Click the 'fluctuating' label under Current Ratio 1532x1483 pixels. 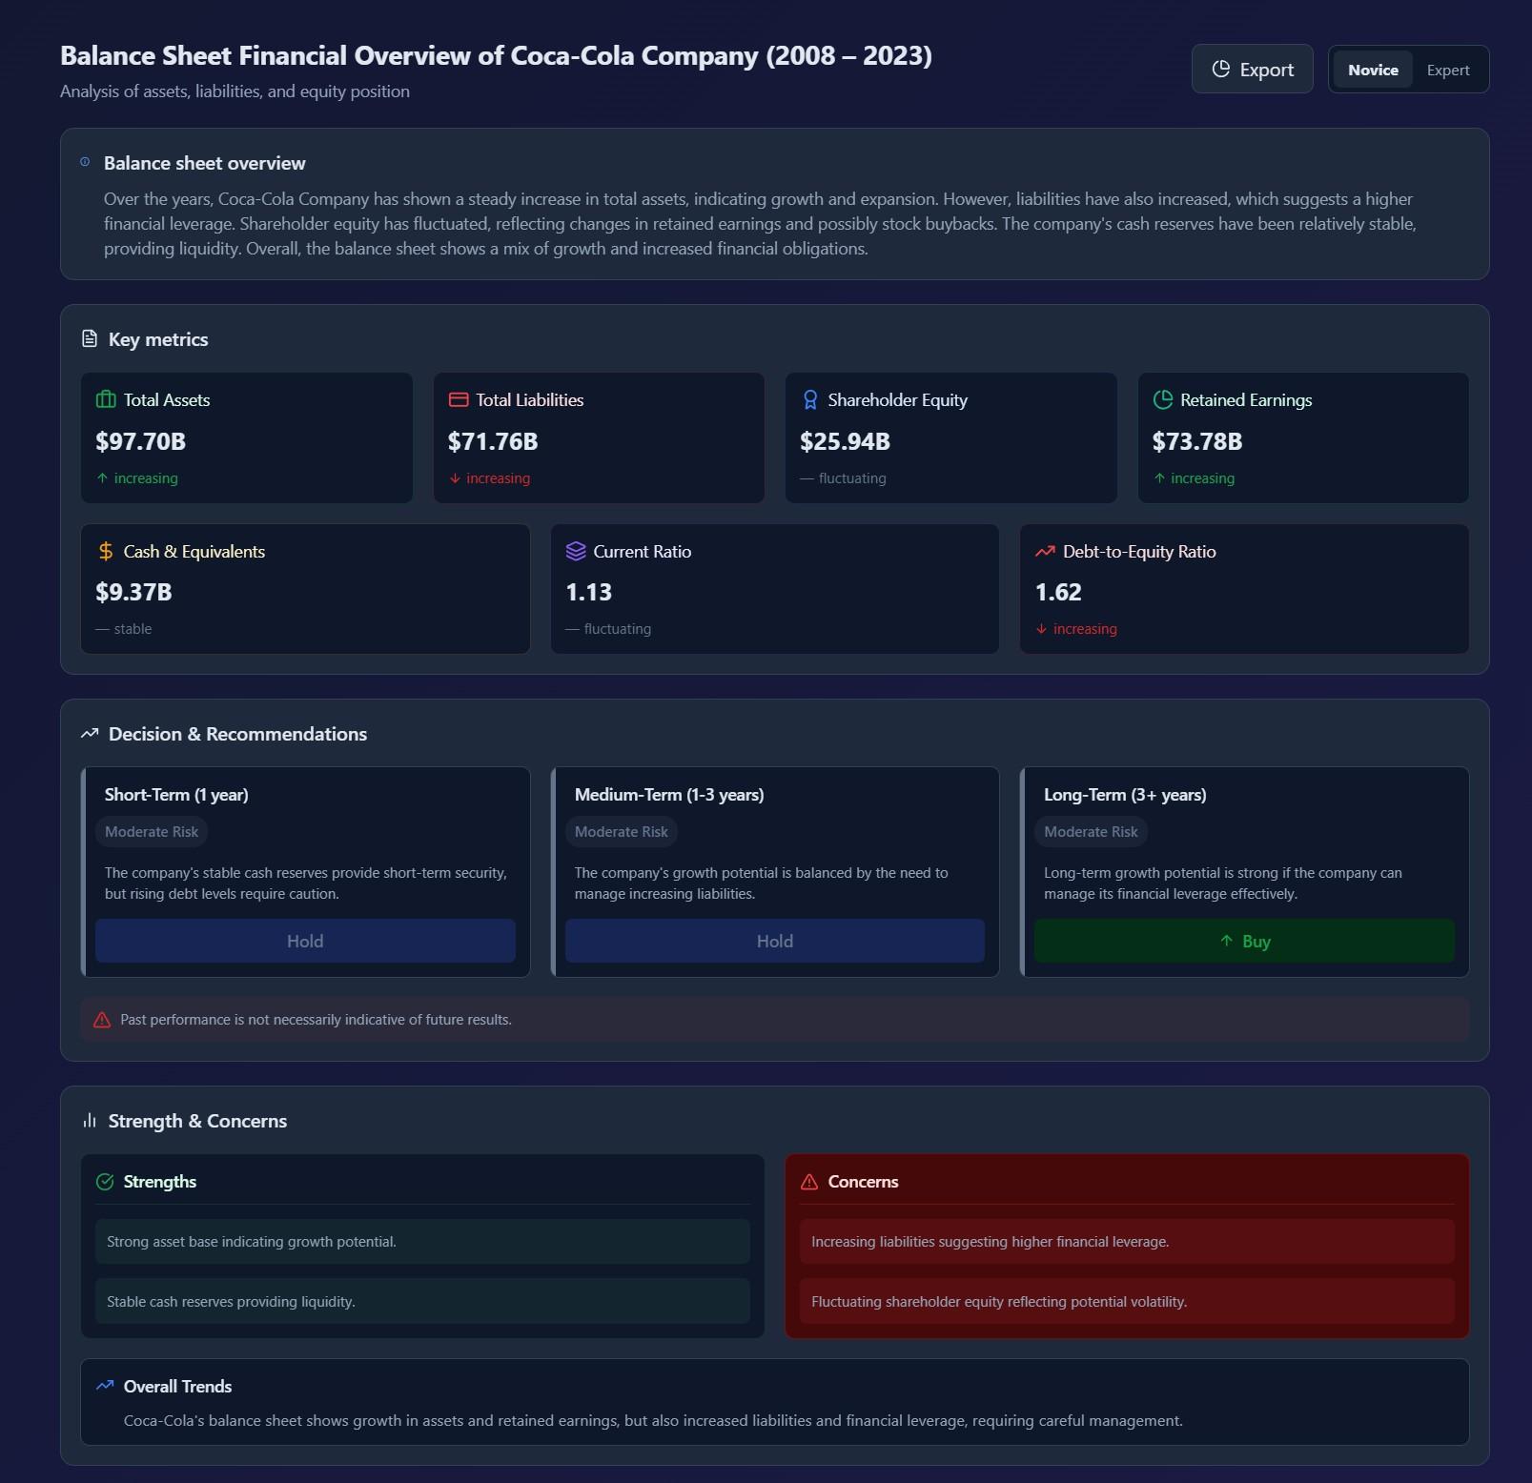pyautogui.click(x=618, y=629)
